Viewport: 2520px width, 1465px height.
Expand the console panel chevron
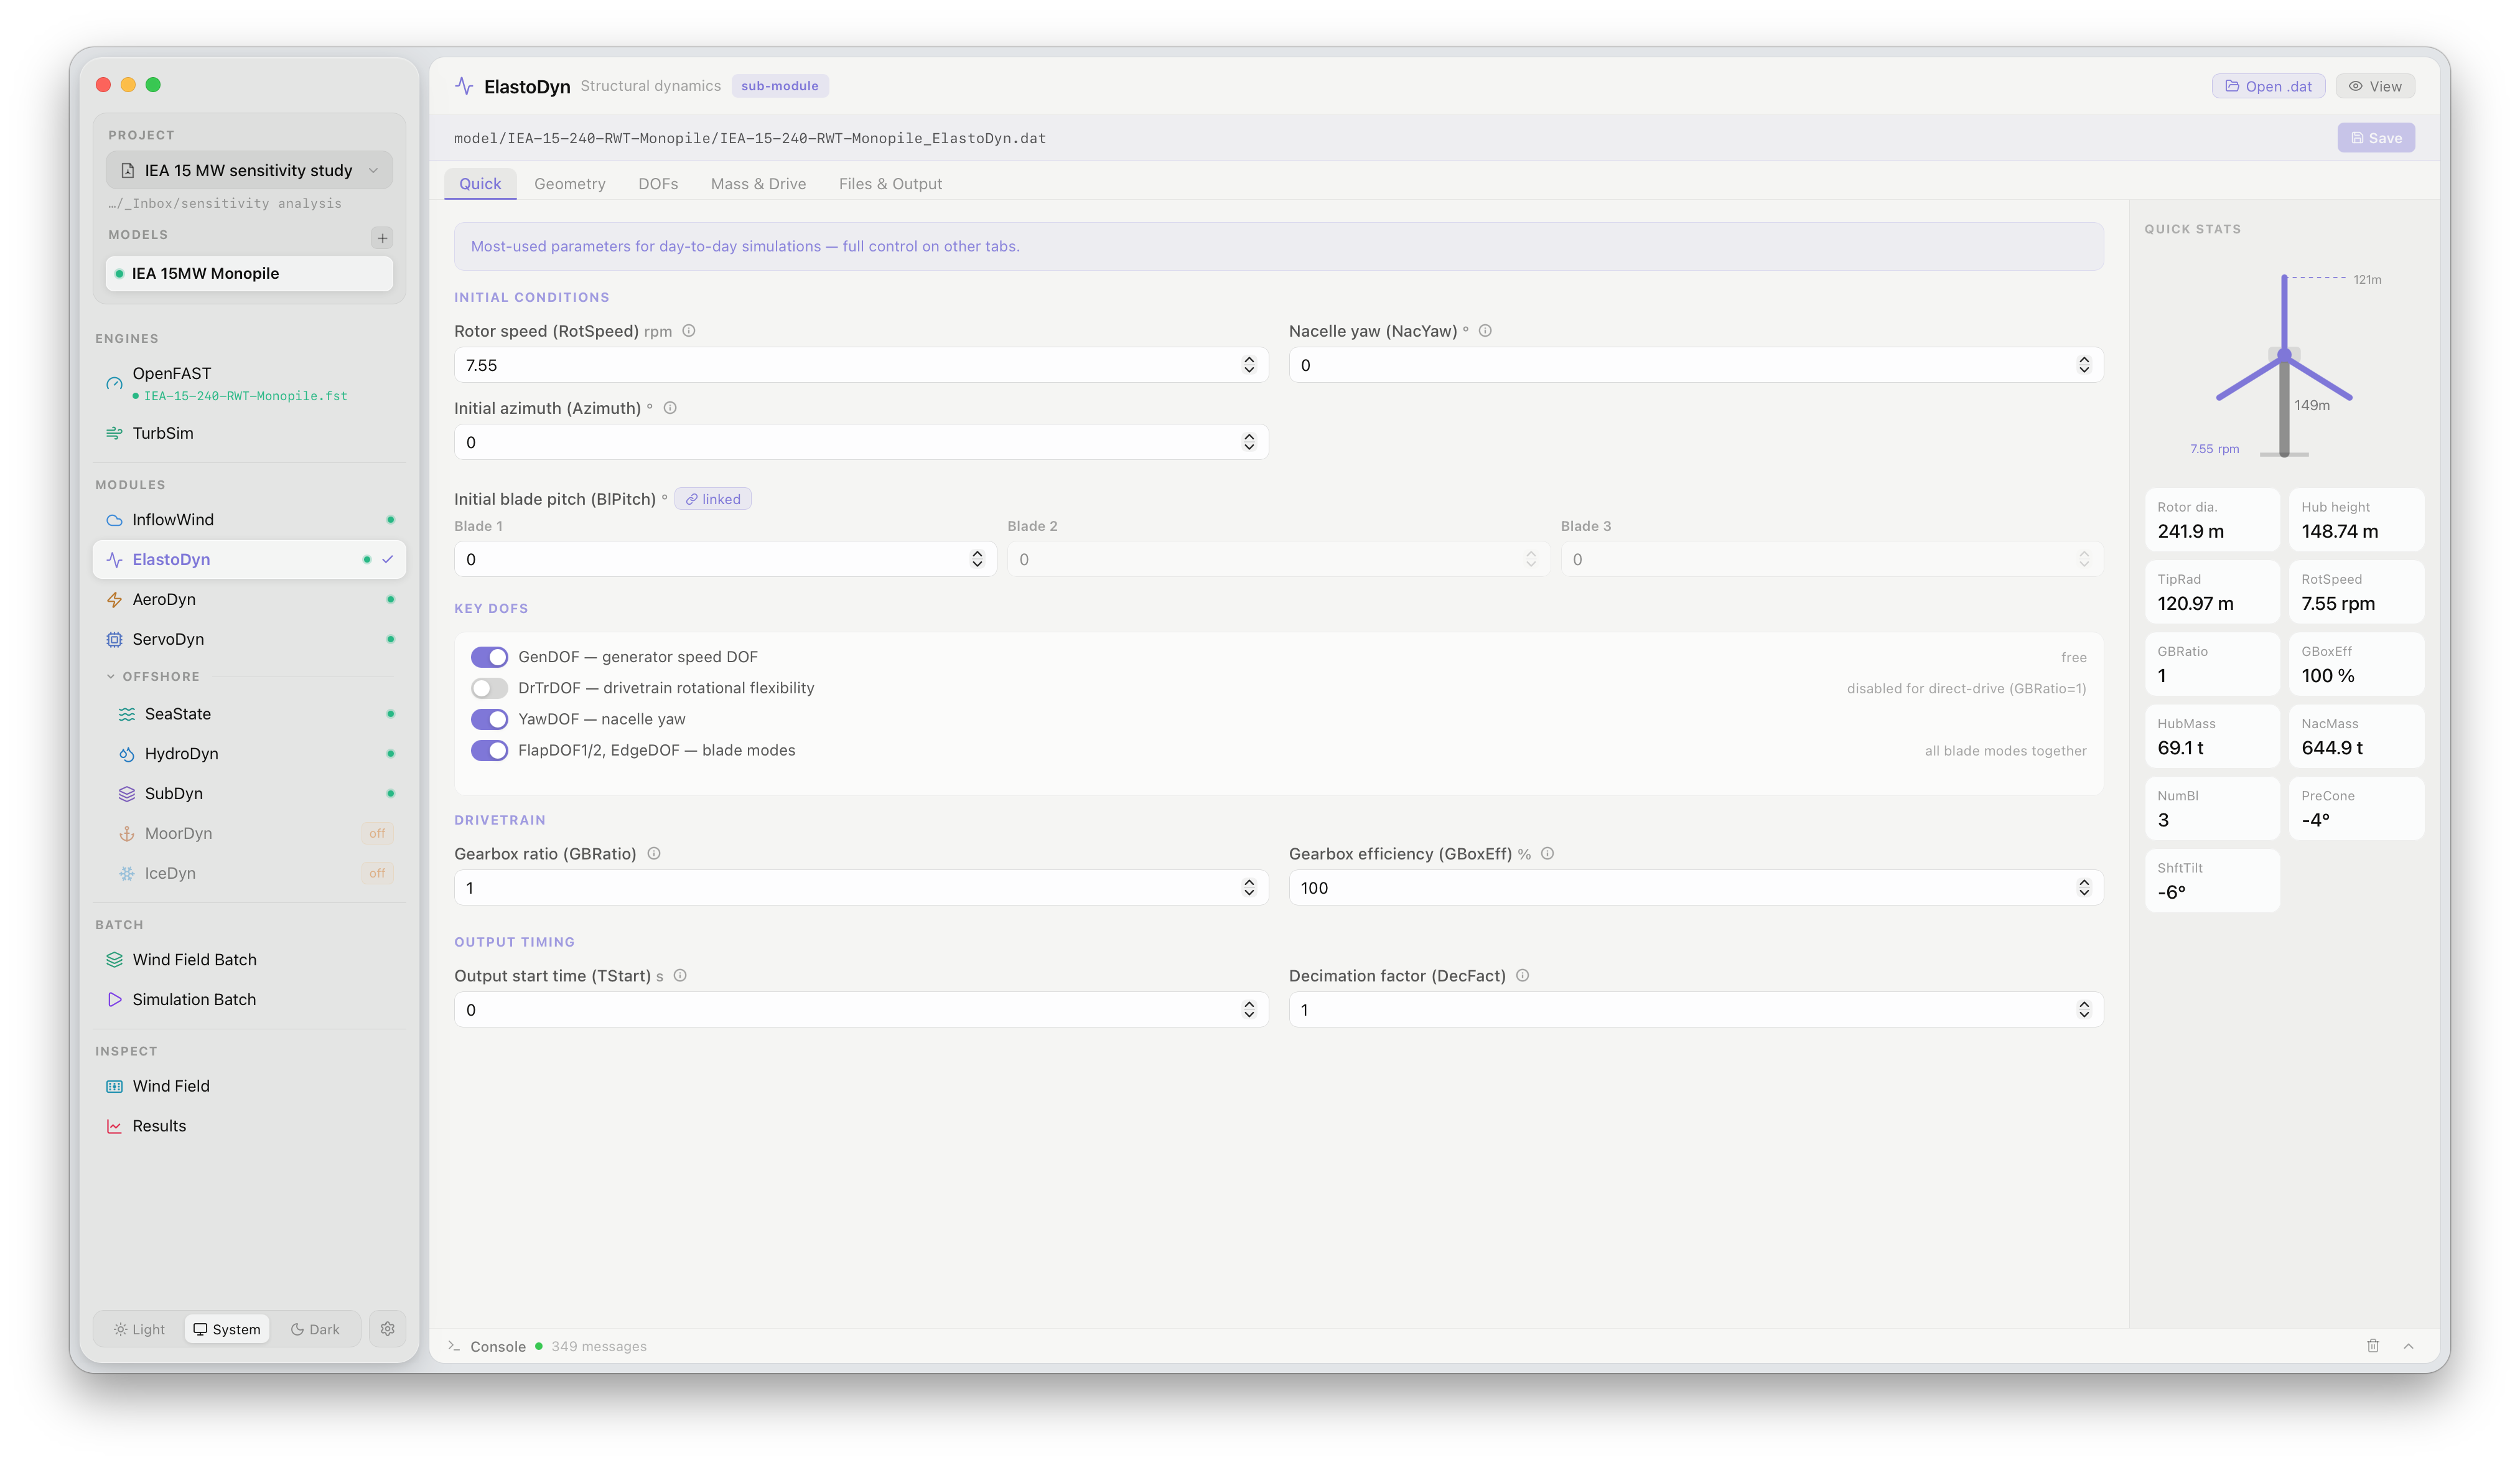2408,1346
